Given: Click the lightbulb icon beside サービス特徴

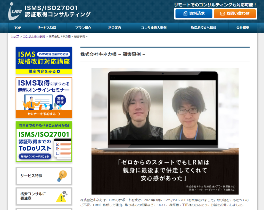Looking at the screenshot, I should [62, 176].
